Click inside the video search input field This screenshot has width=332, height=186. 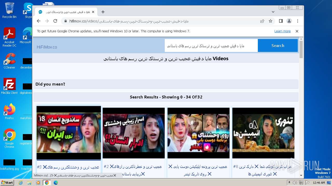click(211, 46)
